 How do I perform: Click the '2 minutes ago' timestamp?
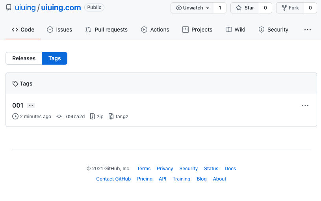[x=35, y=116]
